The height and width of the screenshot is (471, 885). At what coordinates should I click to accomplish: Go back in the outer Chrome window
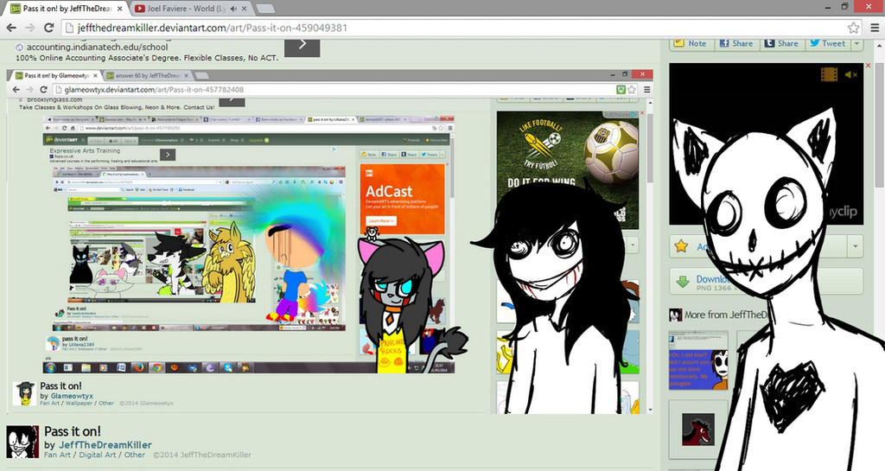pyautogui.click(x=11, y=28)
